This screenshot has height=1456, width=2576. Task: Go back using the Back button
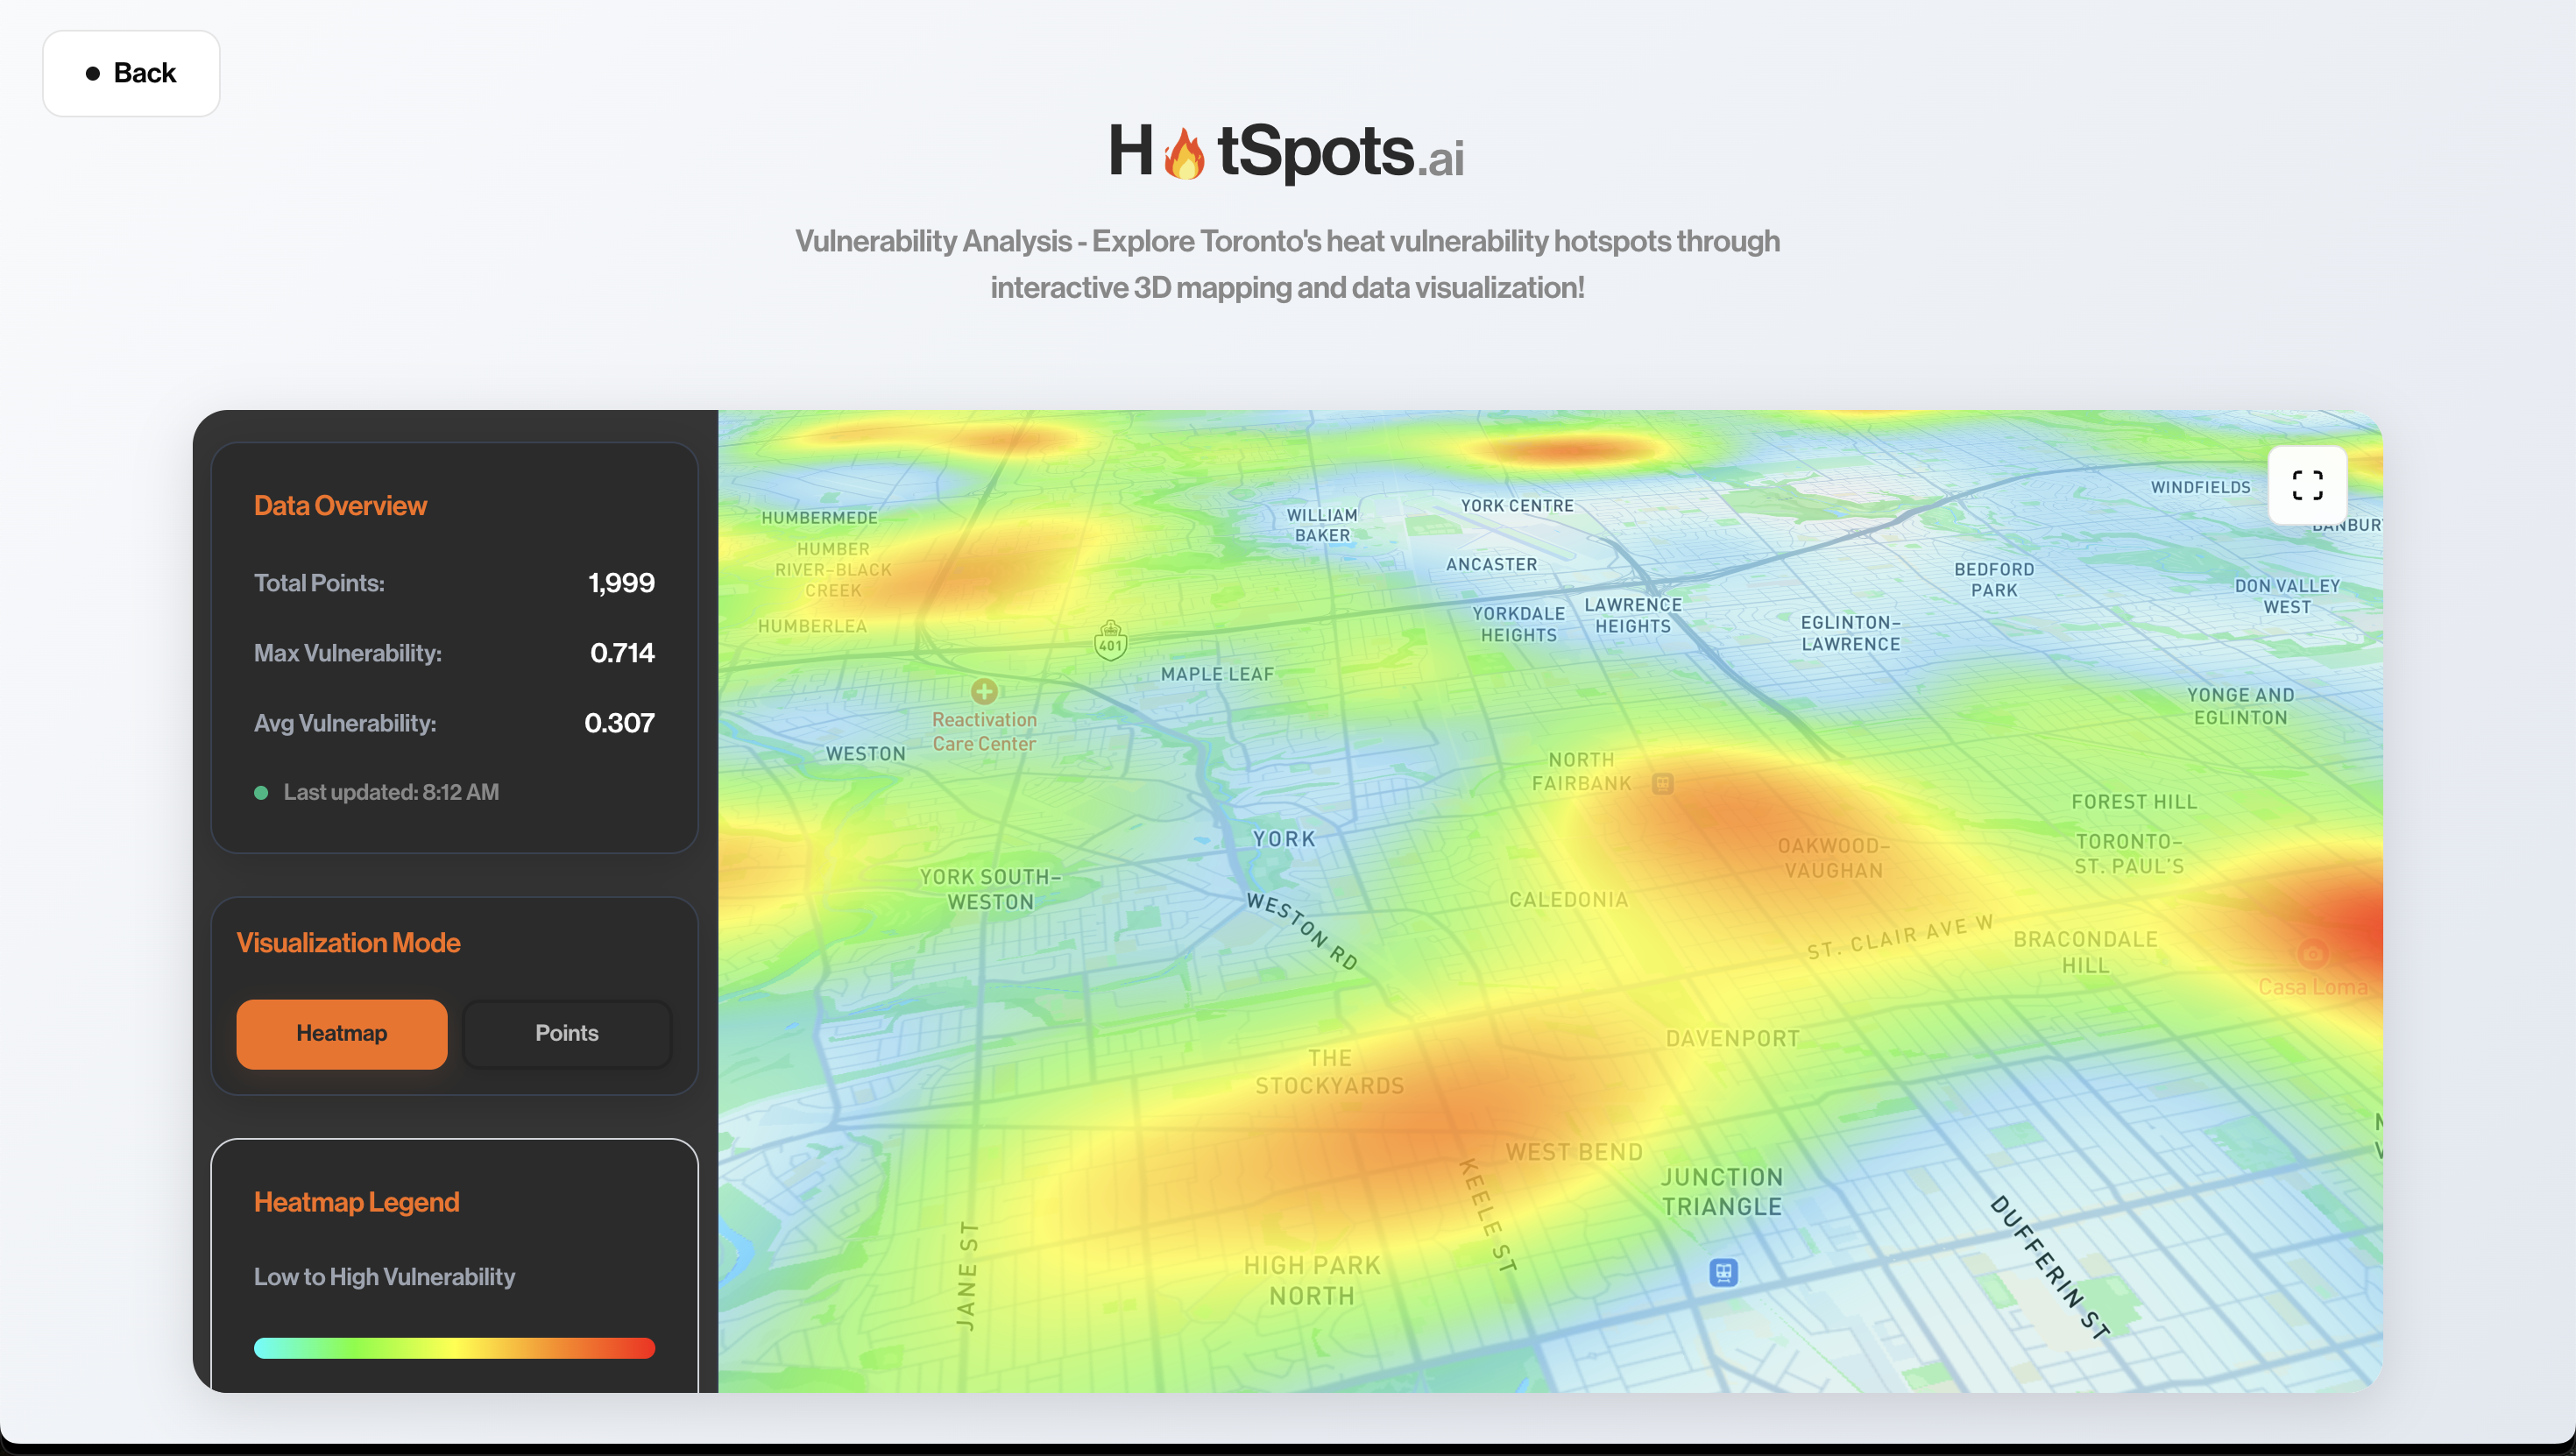pyautogui.click(x=131, y=73)
